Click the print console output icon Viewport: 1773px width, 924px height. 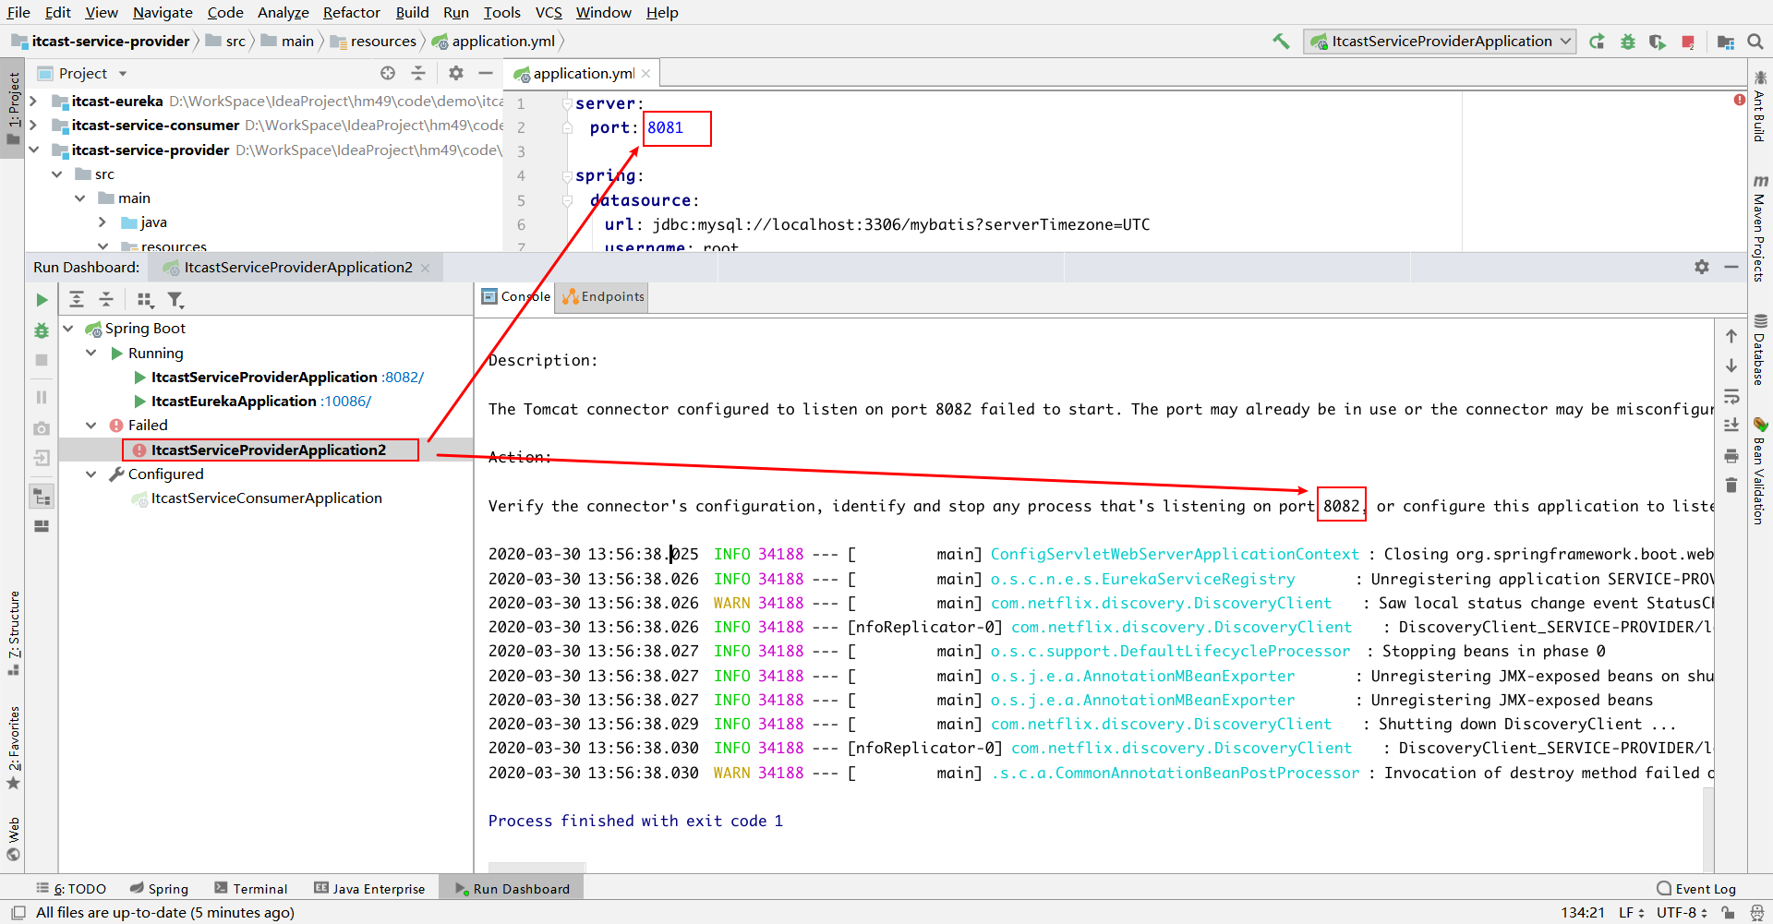pos(1731,456)
